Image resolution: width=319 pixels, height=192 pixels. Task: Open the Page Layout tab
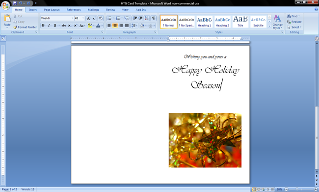click(x=52, y=10)
